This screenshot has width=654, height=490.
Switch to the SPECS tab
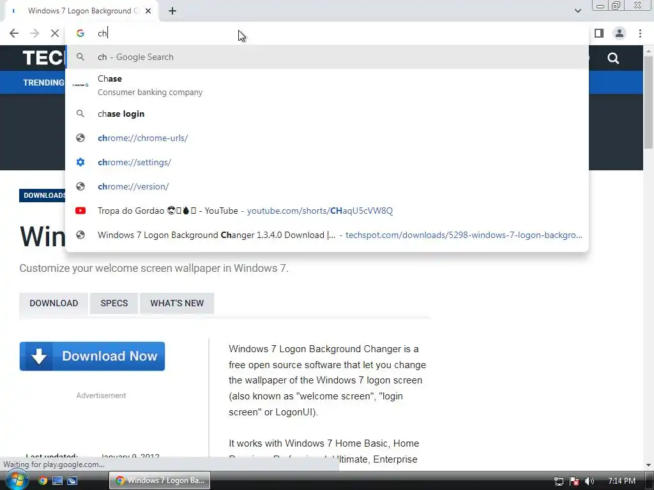(x=114, y=303)
